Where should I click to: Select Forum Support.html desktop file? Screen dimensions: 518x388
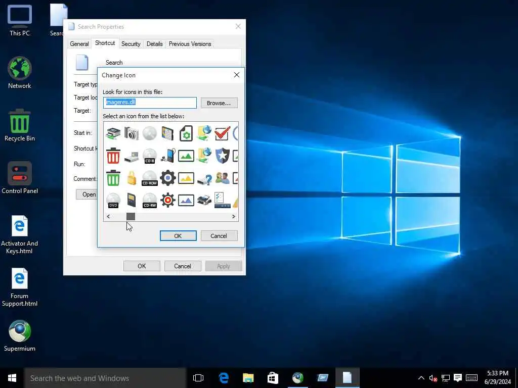coord(20,287)
